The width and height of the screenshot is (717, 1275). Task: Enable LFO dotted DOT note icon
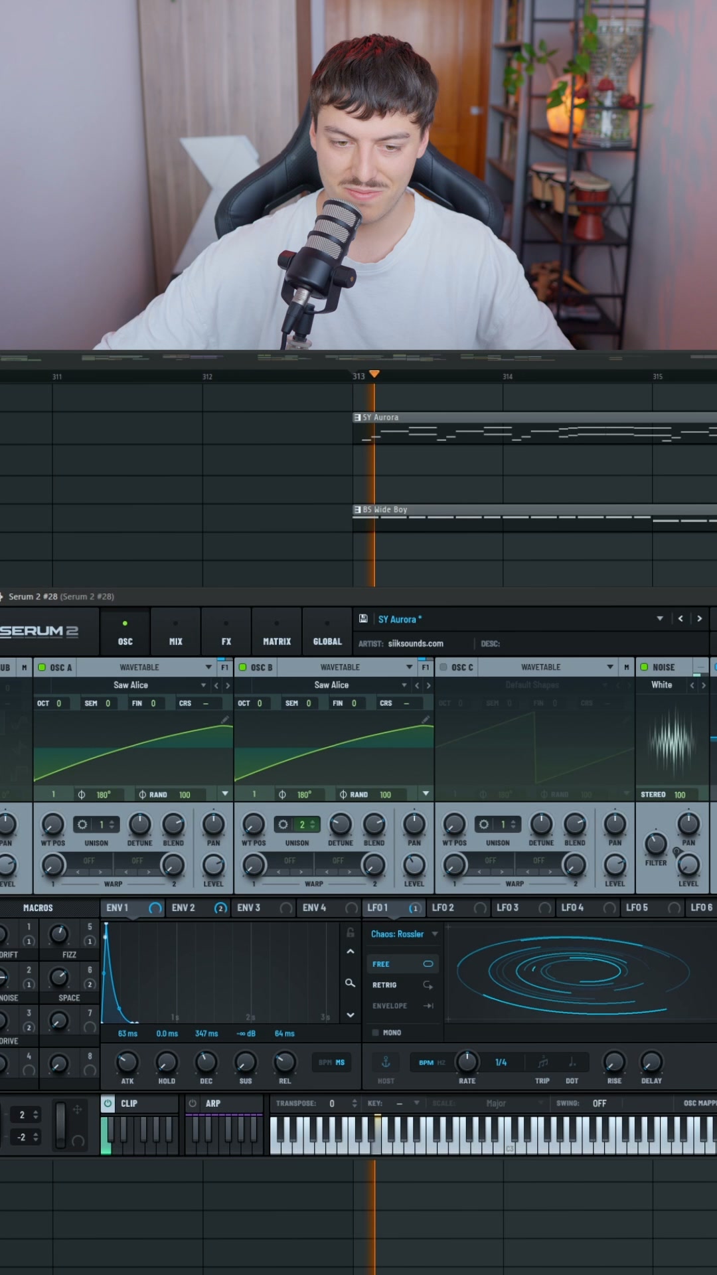click(x=572, y=1062)
